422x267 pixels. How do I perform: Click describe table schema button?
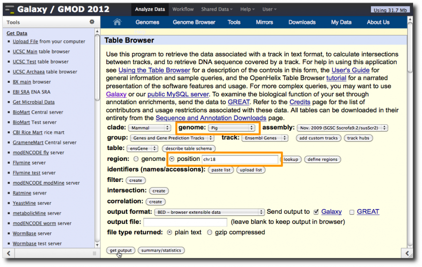(x=188, y=148)
